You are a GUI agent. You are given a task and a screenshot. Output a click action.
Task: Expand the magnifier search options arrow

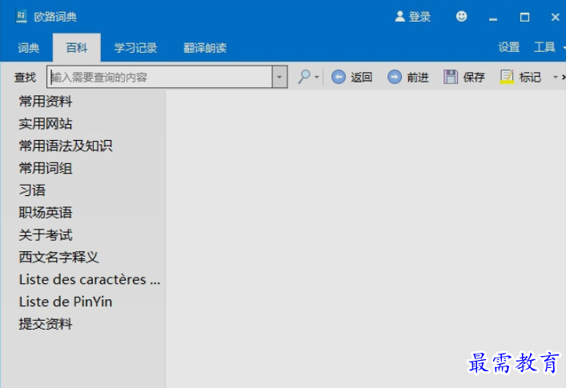click(316, 77)
